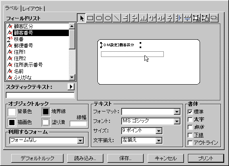
Task: Uncheck the 標準 style checkbox
Action: pyautogui.click(x=190, y=112)
